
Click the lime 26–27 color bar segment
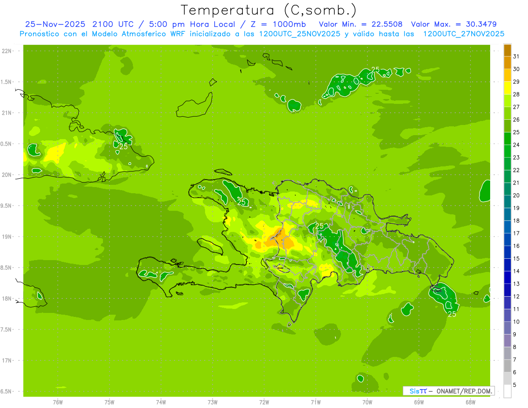click(x=507, y=113)
